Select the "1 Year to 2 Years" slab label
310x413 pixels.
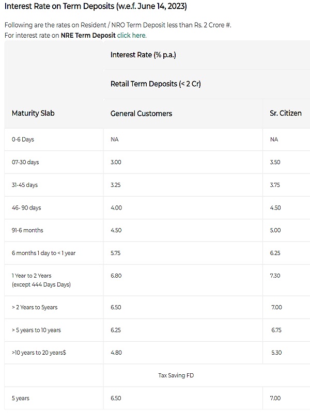(32, 276)
